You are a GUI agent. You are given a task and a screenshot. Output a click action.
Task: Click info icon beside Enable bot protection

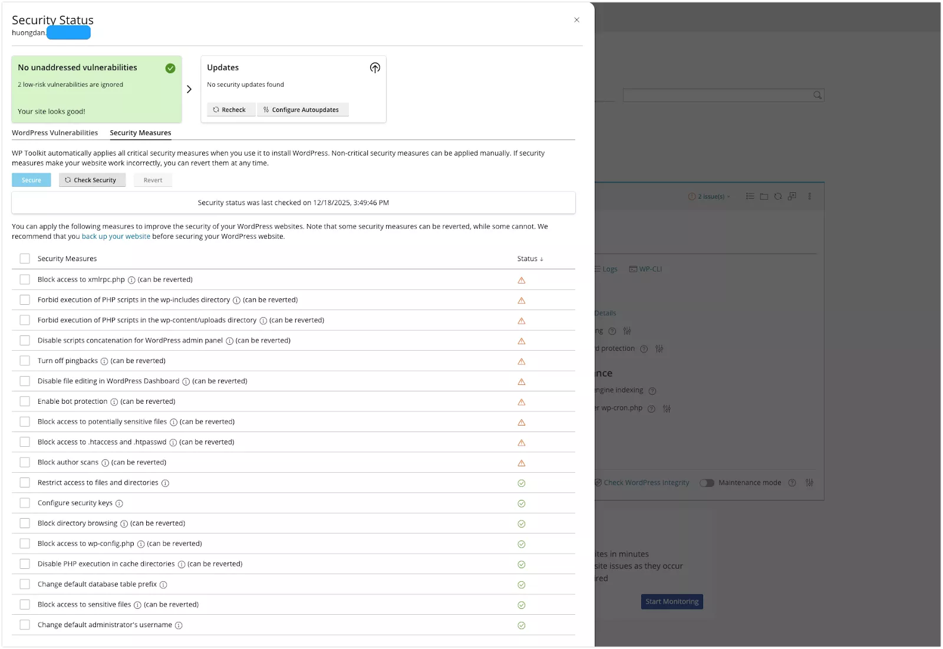click(x=114, y=402)
